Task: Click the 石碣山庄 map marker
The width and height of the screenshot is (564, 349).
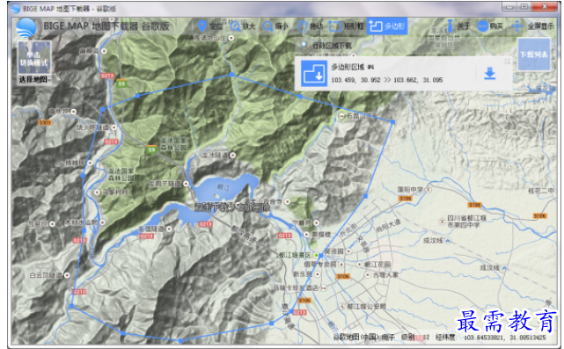Action: pyautogui.click(x=341, y=116)
